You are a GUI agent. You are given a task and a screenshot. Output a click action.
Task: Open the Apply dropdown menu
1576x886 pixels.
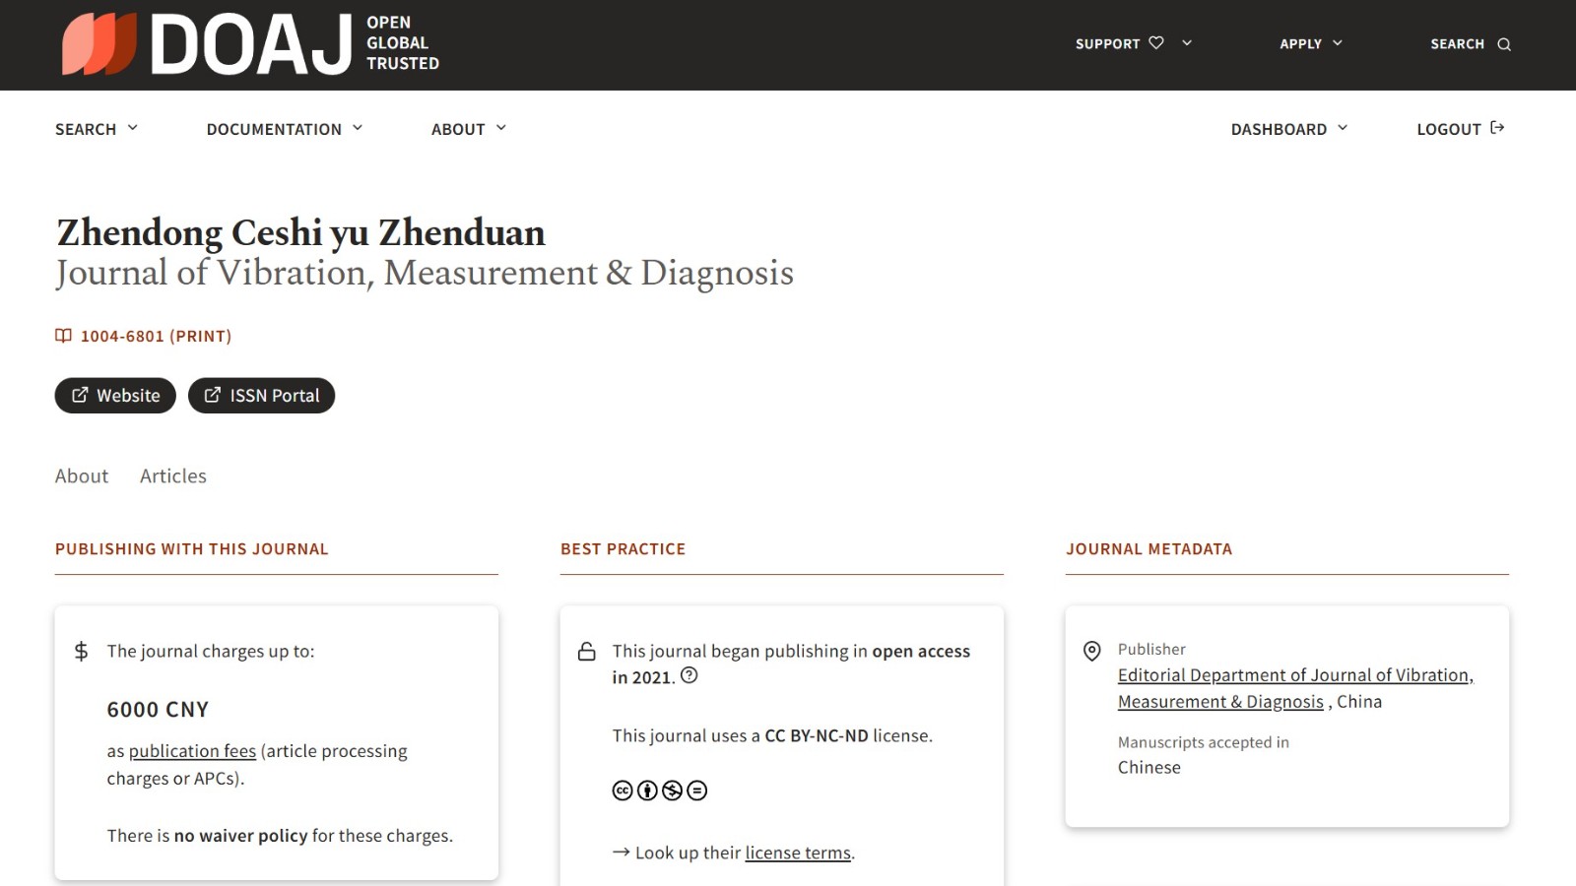(x=1310, y=43)
